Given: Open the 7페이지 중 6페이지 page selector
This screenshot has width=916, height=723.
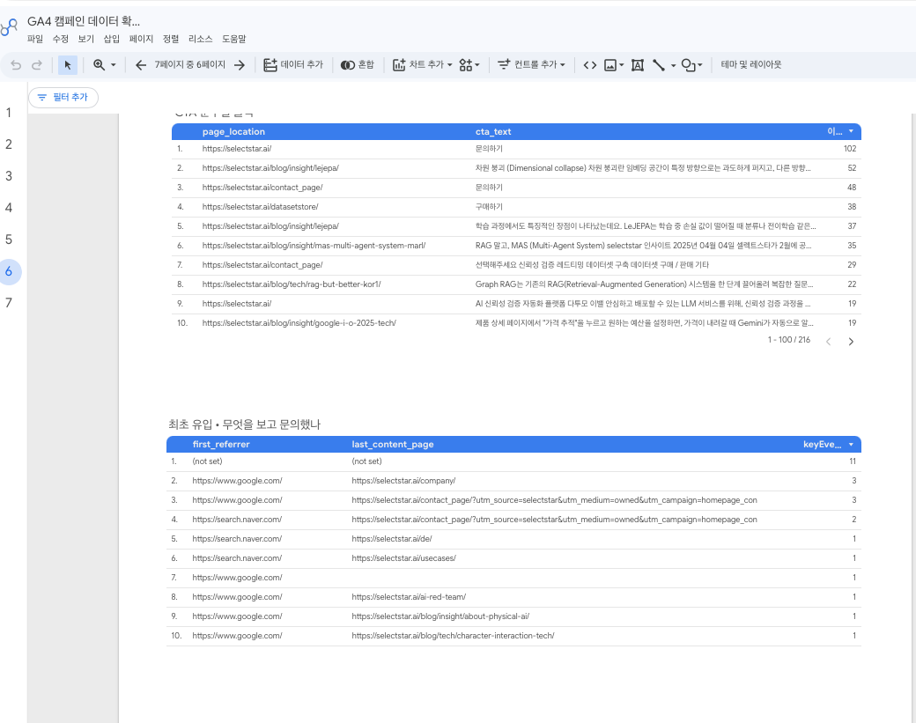Looking at the screenshot, I should click(x=190, y=65).
